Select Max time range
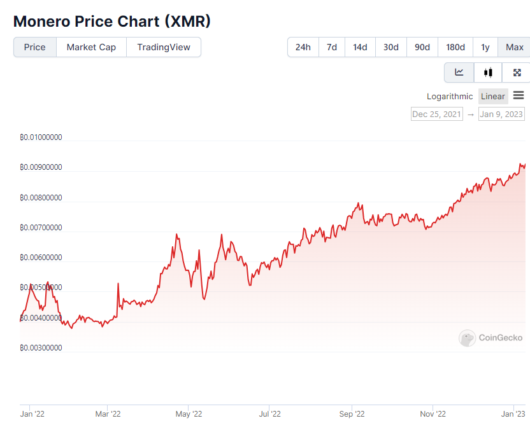Screen dimensions: 530x430 point(514,47)
